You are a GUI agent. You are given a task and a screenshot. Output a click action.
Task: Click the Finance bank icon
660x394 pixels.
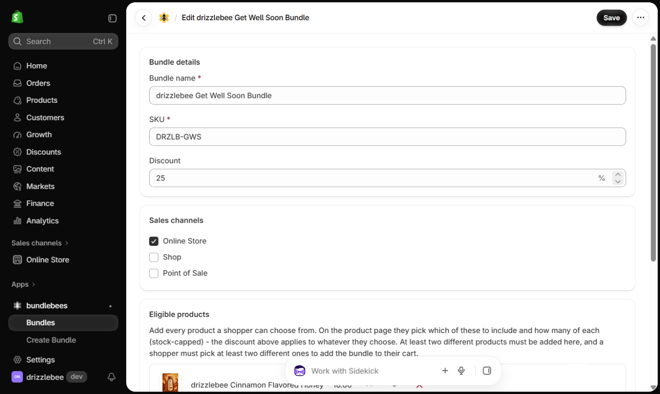[x=17, y=204]
